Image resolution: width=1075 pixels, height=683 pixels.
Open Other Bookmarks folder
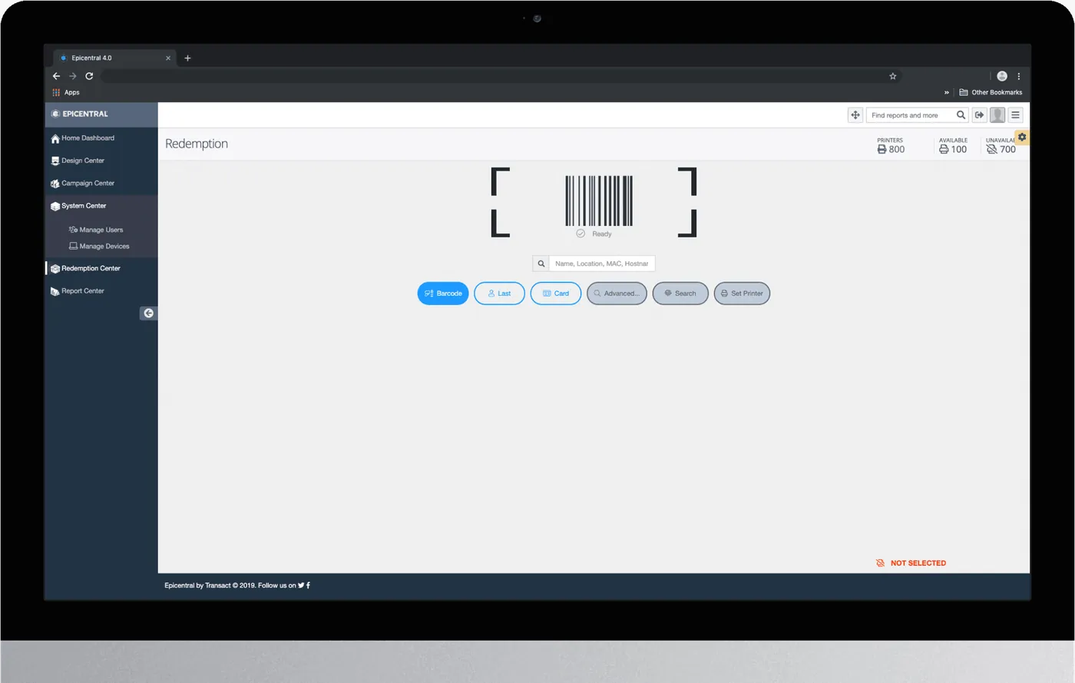point(991,92)
